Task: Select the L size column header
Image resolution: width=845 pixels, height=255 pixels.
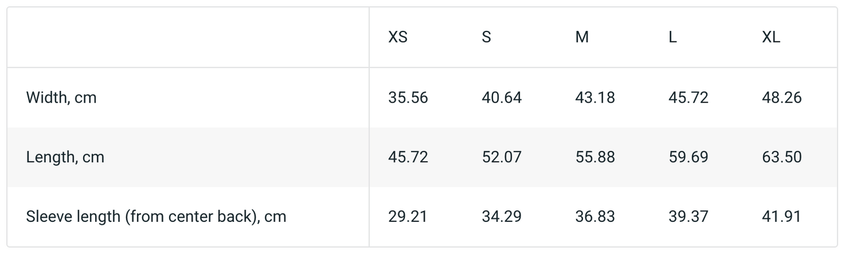Action: (x=672, y=37)
